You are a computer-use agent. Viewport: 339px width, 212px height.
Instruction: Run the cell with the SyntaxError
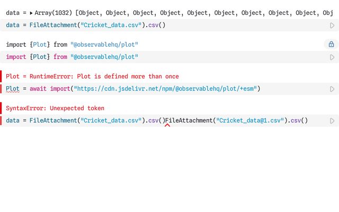pyautogui.click(x=332, y=121)
